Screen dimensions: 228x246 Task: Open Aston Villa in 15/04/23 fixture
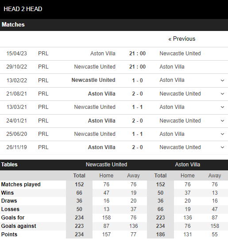coord(103,54)
